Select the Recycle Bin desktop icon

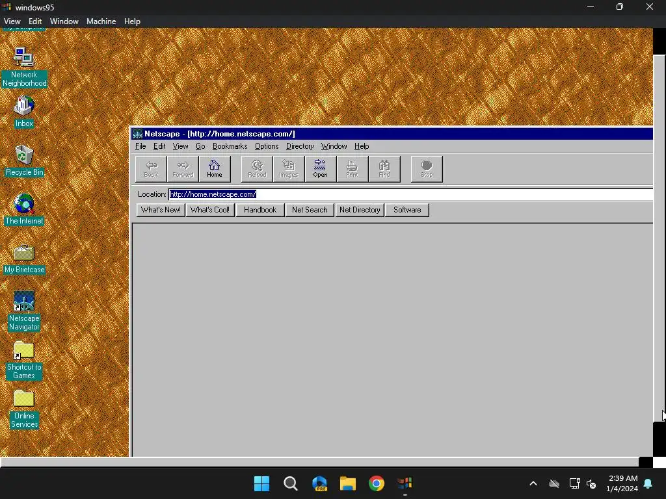tap(24, 160)
